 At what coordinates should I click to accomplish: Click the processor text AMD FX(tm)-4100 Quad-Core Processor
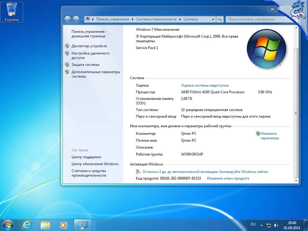[x=213, y=92]
